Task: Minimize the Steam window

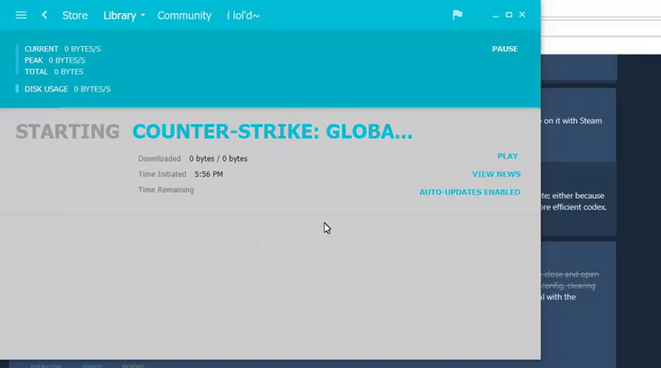Action: tap(495, 15)
